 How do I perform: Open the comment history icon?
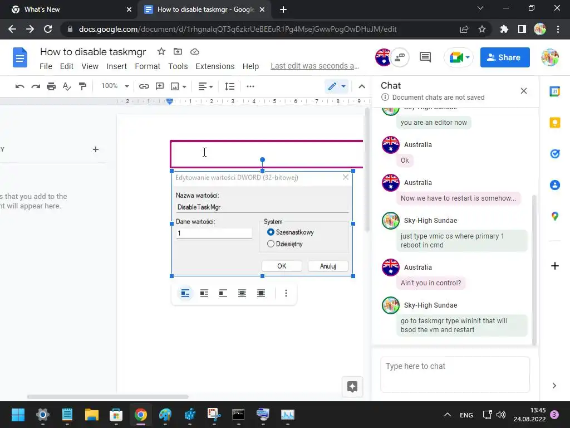point(425,57)
